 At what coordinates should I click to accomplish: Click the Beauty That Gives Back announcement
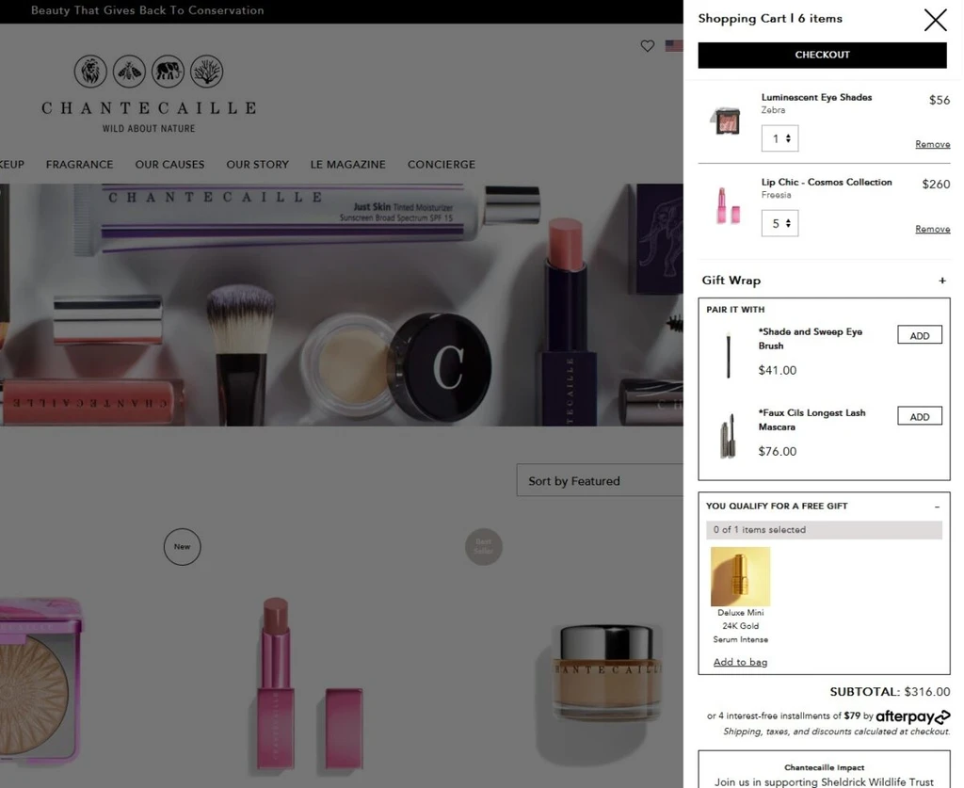coord(148,10)
